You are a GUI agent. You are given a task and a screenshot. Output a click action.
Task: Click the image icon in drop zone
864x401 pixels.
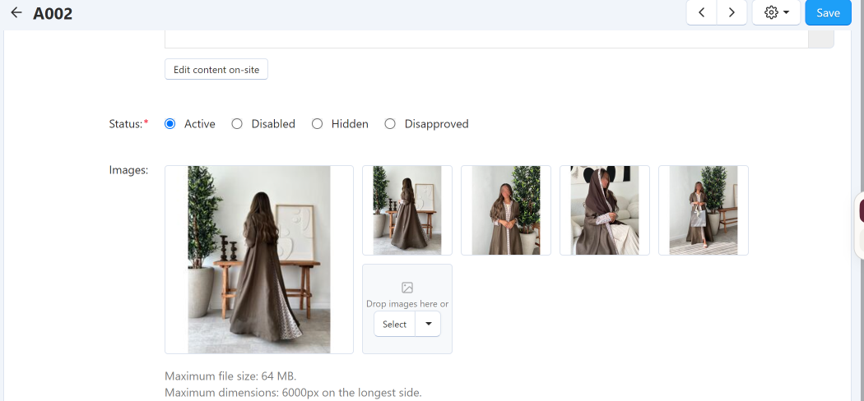tap(407, 287)
